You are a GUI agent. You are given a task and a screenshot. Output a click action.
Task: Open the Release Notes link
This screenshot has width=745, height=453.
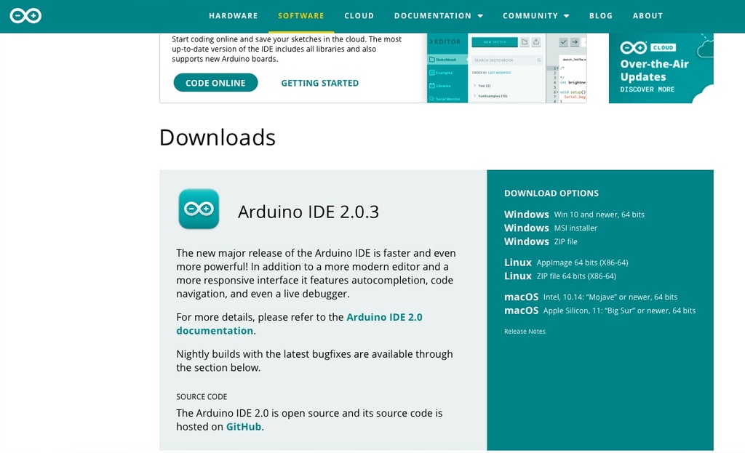point(525,332)
